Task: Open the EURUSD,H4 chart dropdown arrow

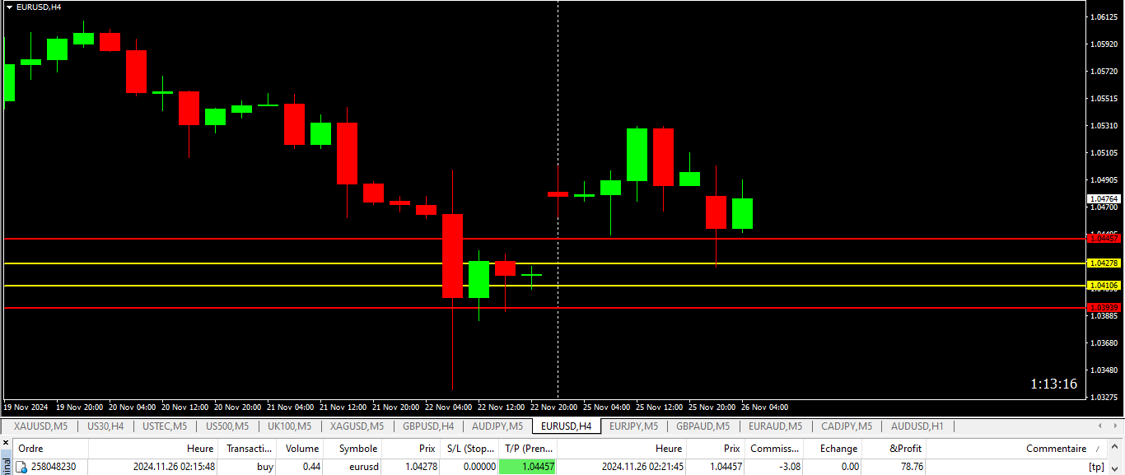Action: point(9,7)
